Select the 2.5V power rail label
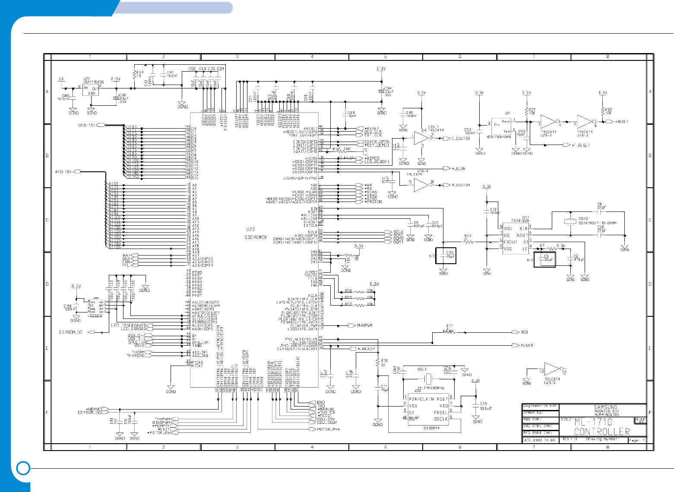Image resolution: width=674 pixels, height=492 pixels. click(x=116, y=79)
